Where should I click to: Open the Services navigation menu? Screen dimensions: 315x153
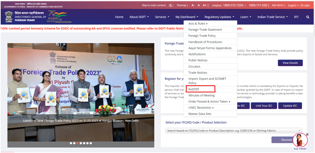point(162,17)
